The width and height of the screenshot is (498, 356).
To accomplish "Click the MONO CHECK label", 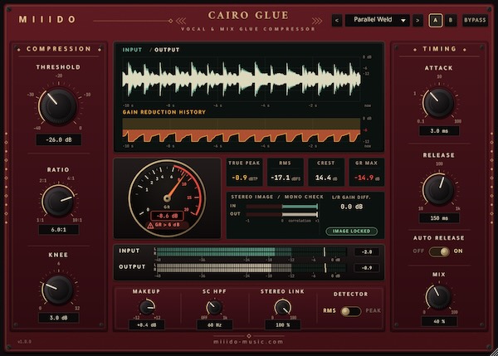I will [304, 197].
